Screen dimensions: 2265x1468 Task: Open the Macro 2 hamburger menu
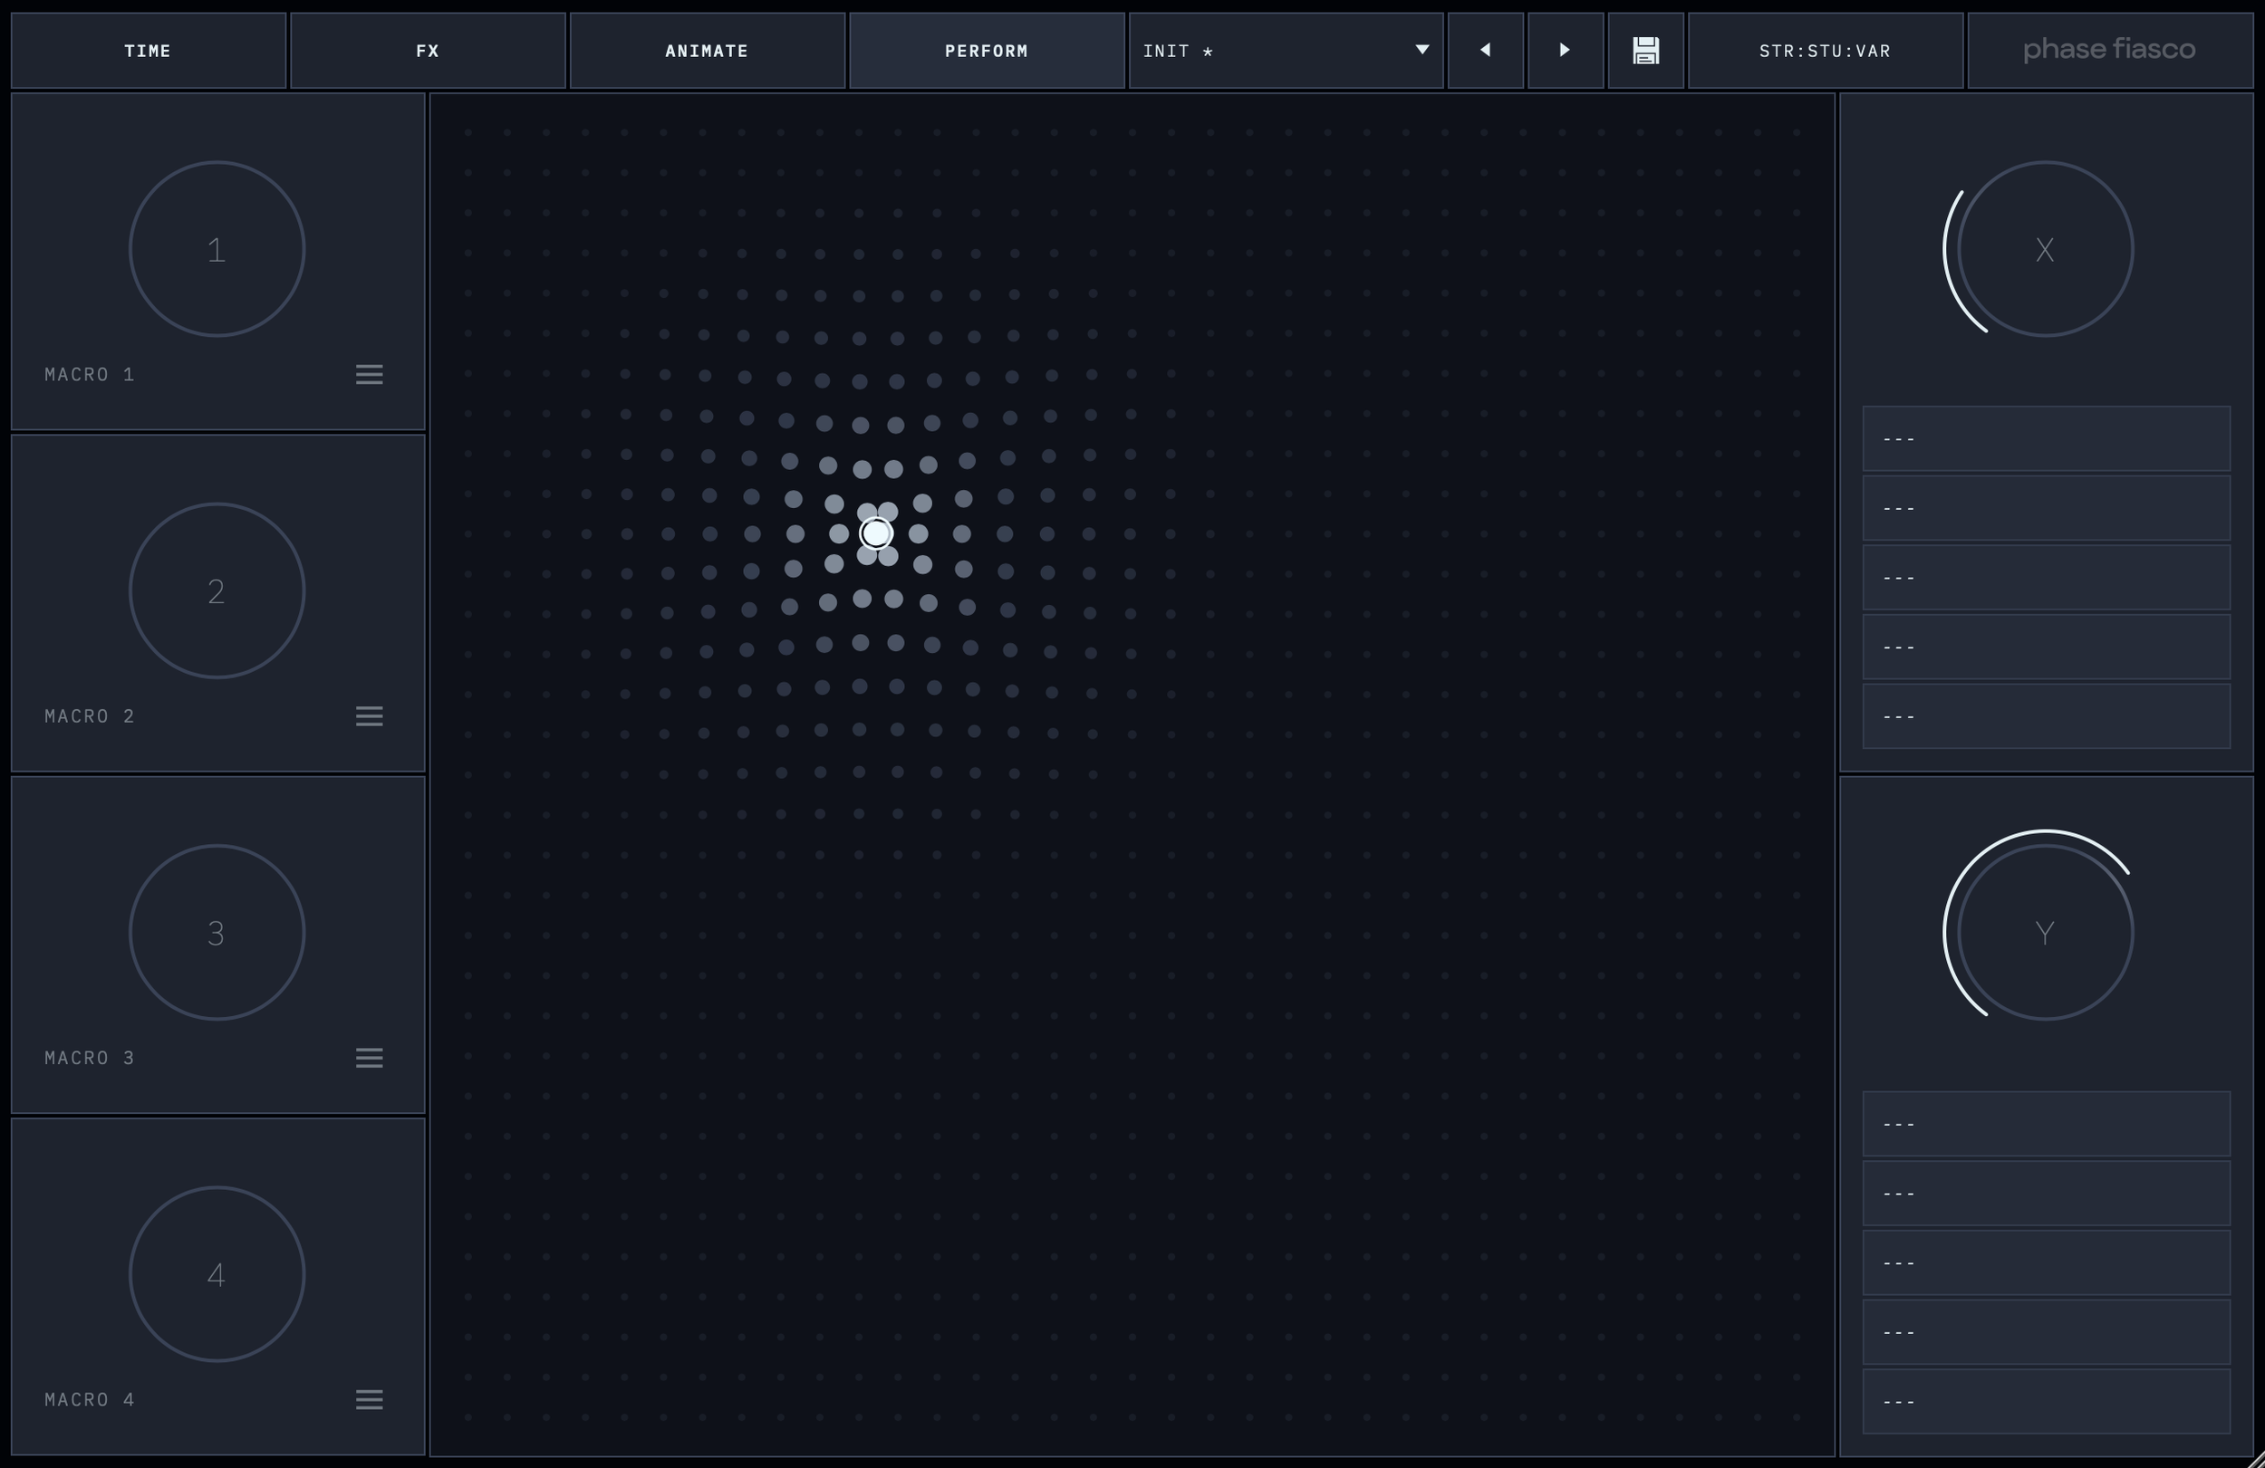coord(370,716)
